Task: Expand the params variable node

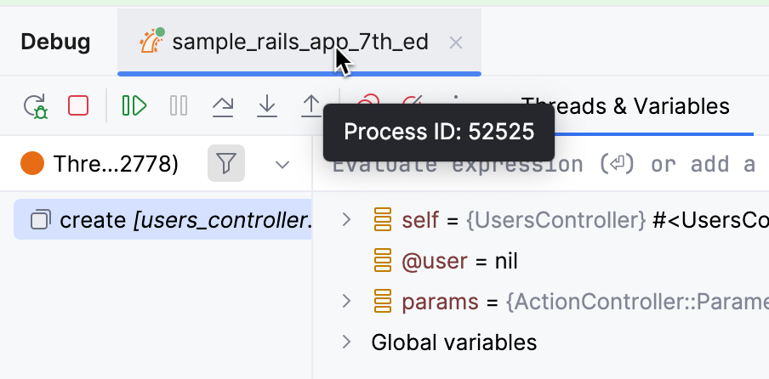Action: tap(345, 301)
